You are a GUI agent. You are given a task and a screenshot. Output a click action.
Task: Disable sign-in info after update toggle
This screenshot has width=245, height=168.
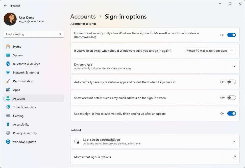[x=231, y=114]
